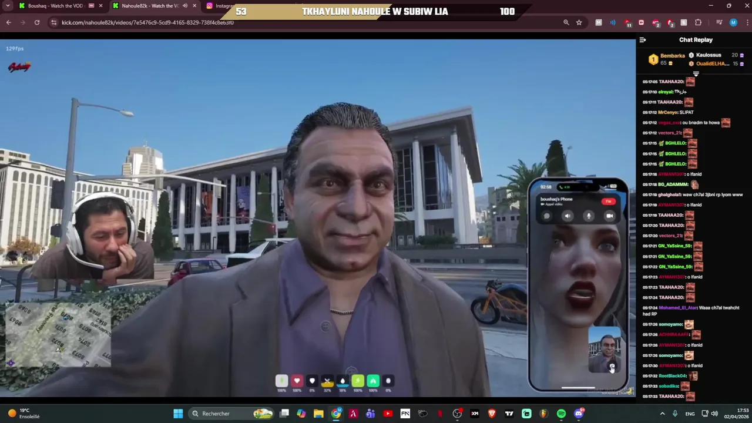Screen dimensions: 752x423
Task: Open Chrome extensions puzzle icon
Action: pyautogui.click(x=698, y=22)
